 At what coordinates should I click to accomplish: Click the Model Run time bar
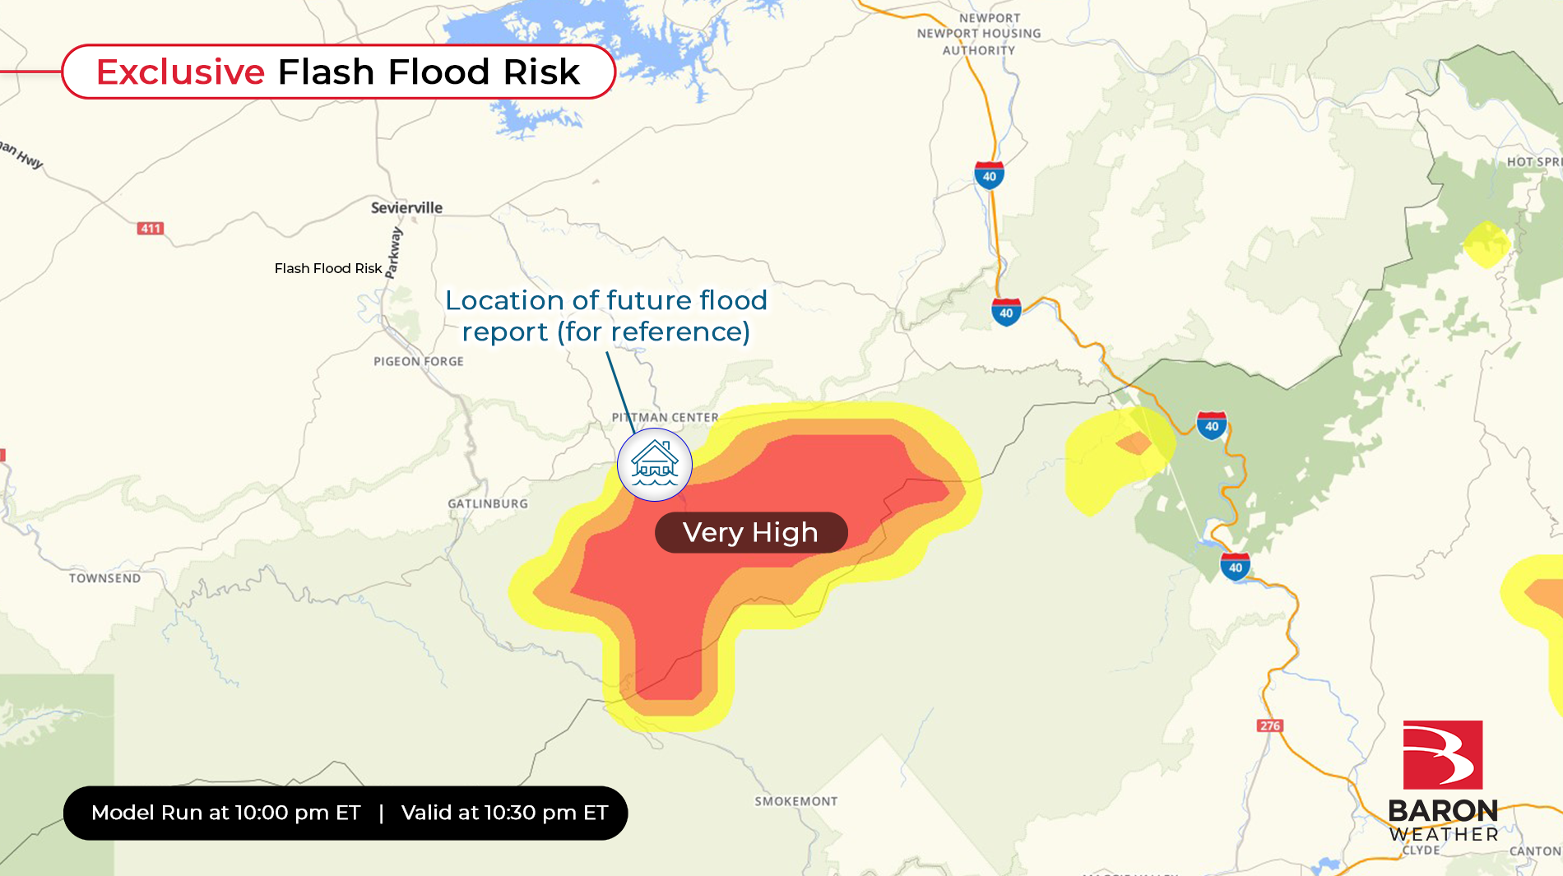[346, 813]
